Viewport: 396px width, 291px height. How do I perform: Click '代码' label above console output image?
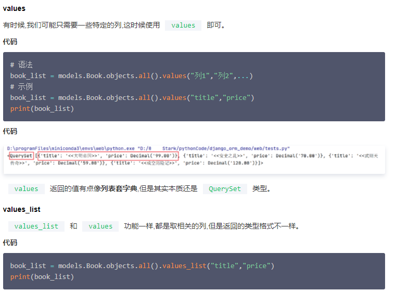tap(10, 131)
